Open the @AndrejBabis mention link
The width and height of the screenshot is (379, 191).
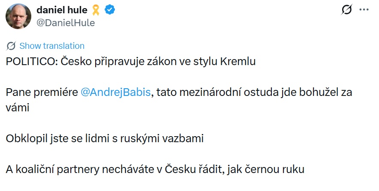point(116,93)
